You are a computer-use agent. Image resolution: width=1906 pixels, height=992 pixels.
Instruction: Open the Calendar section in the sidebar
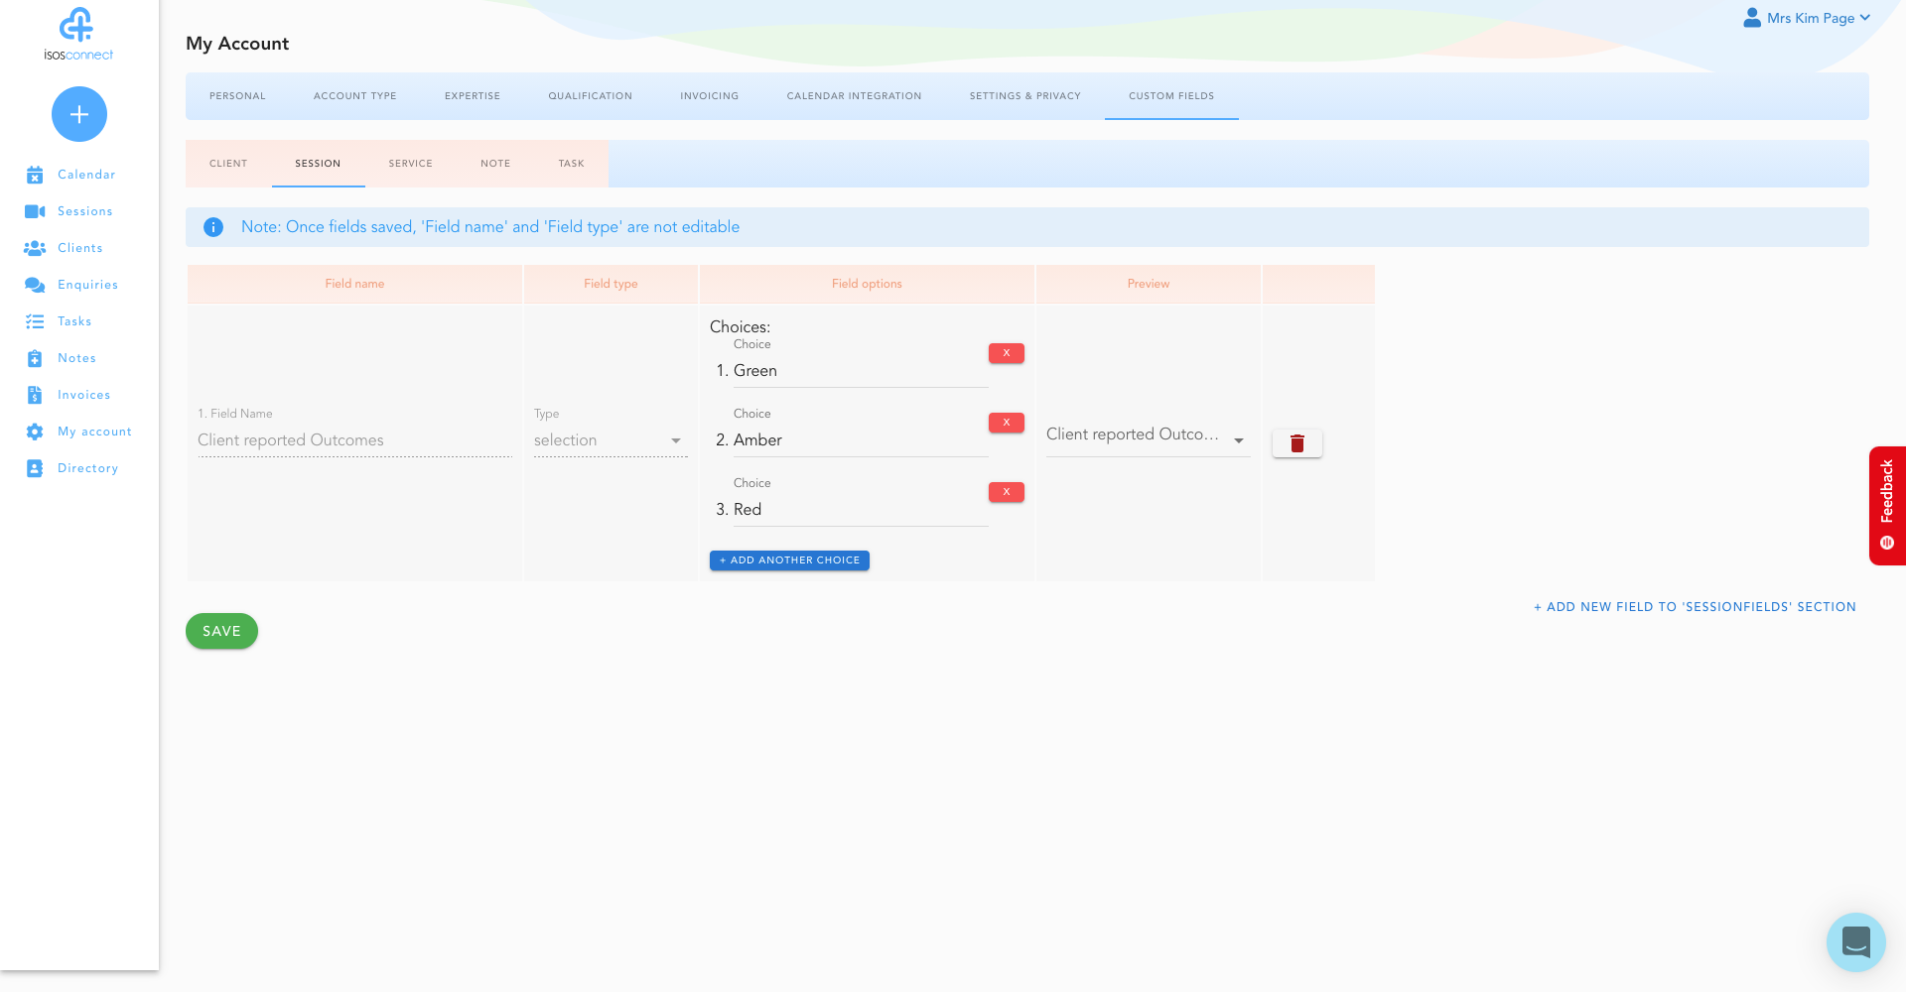click(35, 175)
